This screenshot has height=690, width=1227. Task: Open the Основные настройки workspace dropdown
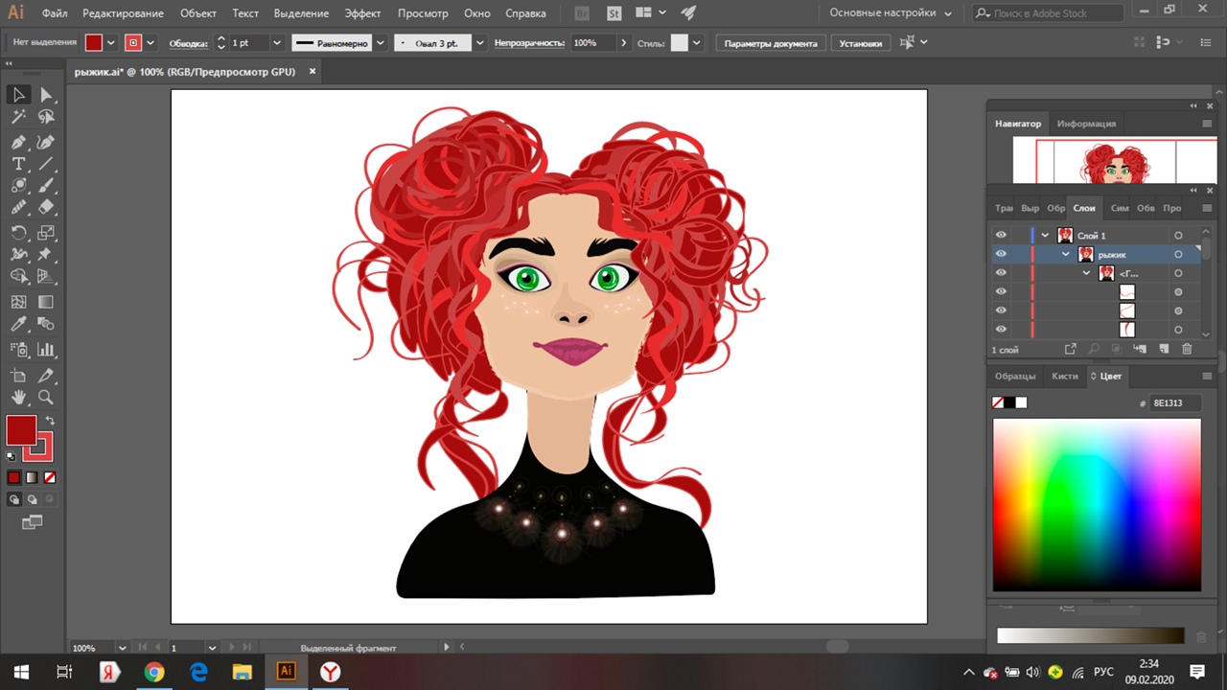coord(891,13)
